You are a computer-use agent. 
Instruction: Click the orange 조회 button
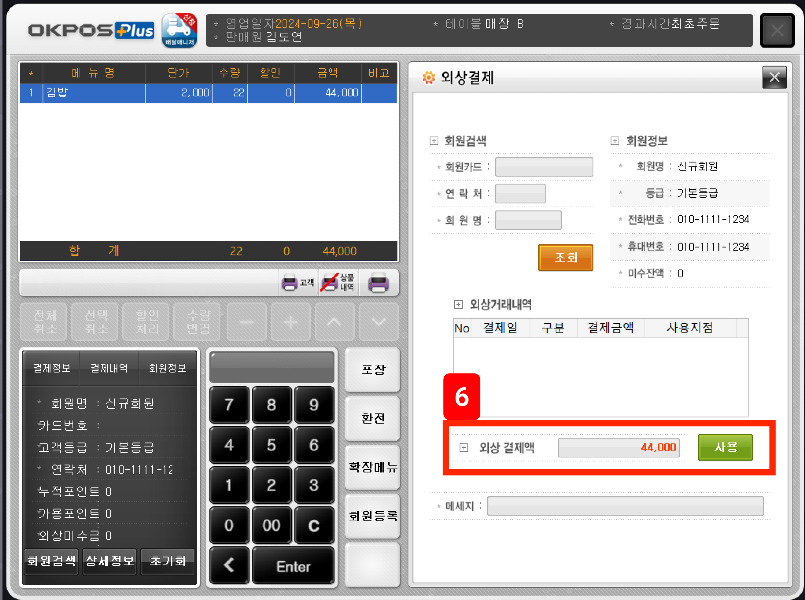pyautogui.click(x=565, y=258)
